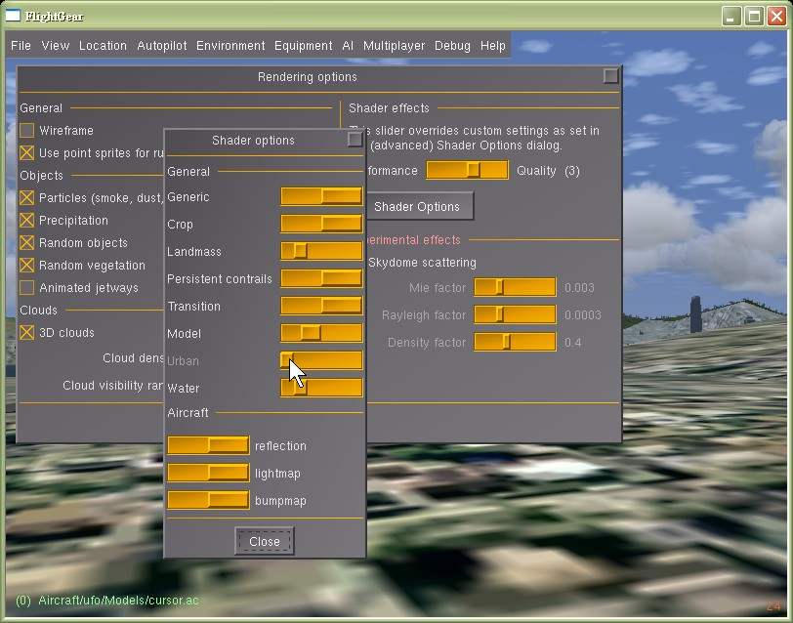Adjust the aircraft reflection slider
The height and width of the screenshot is (623, 793).
[208, 445]
